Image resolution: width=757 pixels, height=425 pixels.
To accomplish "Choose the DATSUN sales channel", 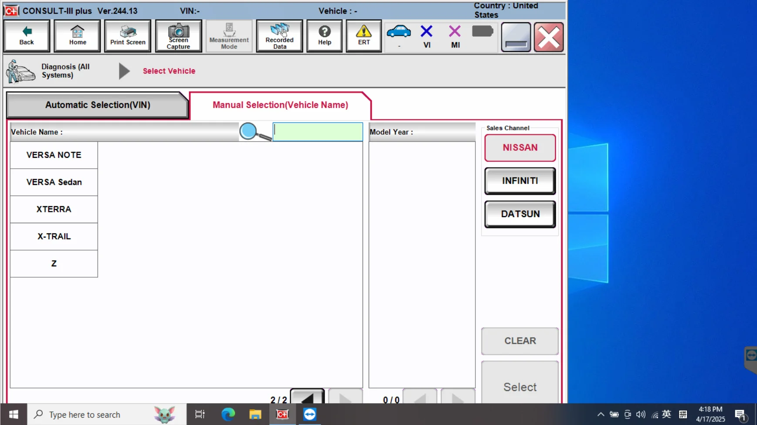I will click(x=520, y=214).
